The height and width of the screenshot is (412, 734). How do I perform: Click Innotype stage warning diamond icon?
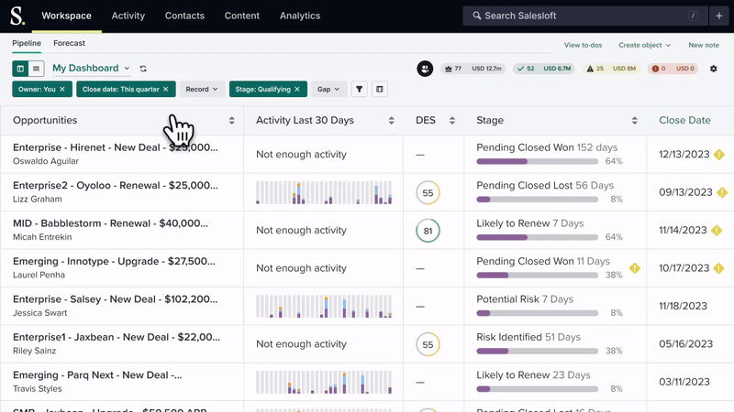tap(635, 268)
